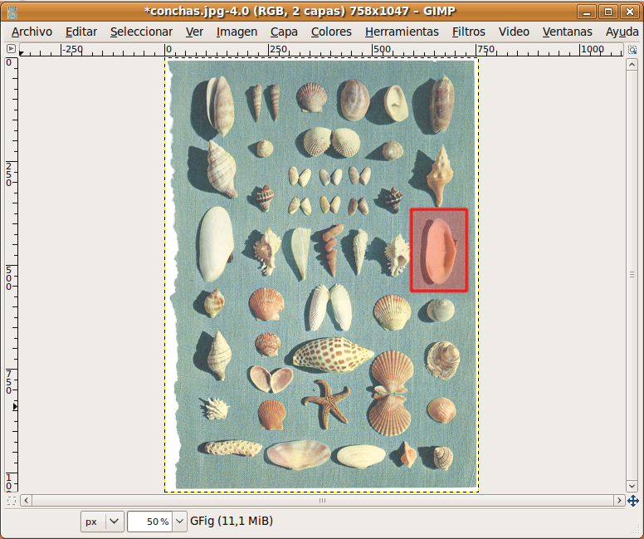The image size is (644, 539).
Task: Toggle the Quick Mask button
Action: pyautogui.click(x=11, y=501)
